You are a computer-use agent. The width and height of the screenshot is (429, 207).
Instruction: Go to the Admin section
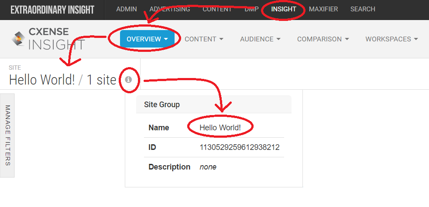(127, 9)
